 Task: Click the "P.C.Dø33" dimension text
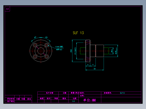pos(75,51)
